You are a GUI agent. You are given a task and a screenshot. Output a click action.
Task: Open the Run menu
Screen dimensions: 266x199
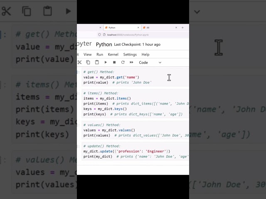100,54
